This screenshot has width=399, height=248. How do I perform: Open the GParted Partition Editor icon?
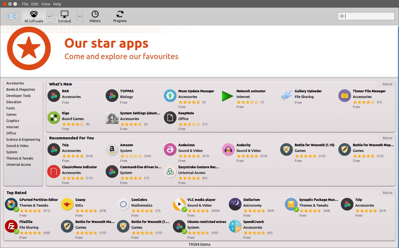click(11, 204)
